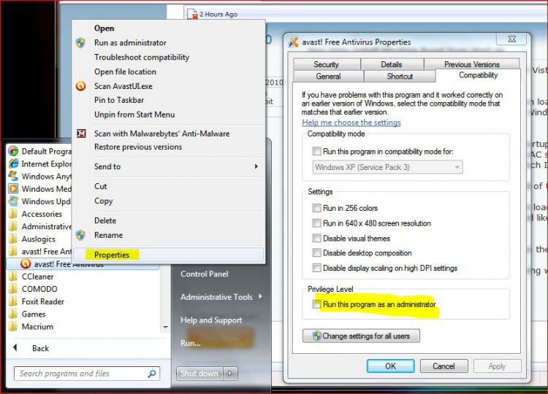The height and width of the screenshot is (394, 548).
Task: Confirm with the OK button
Action: 390,366
